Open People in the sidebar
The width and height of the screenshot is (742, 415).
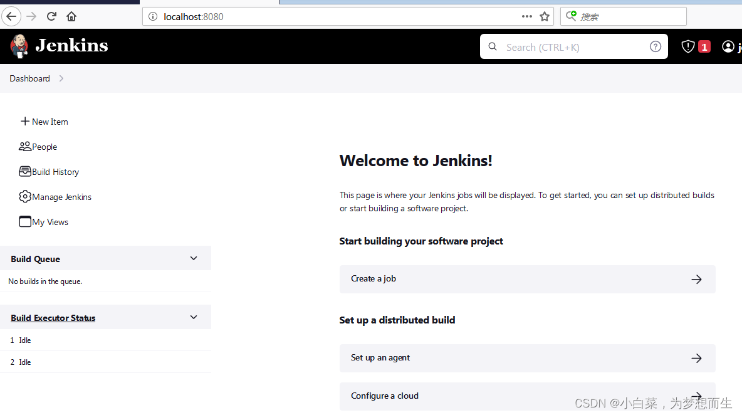tap(44, 147)
